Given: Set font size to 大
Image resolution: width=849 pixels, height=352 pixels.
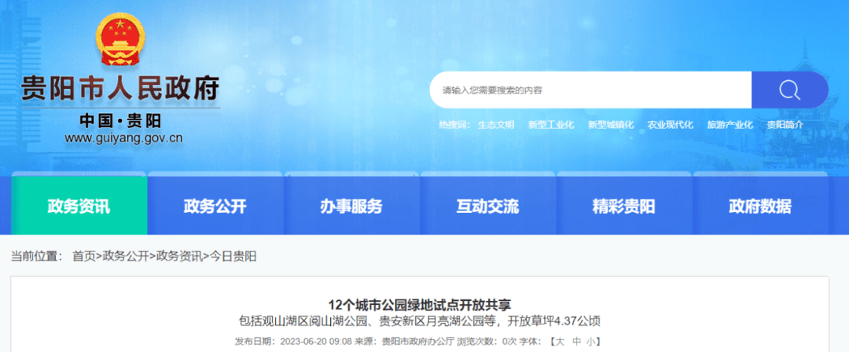Looking at the screenshot, I should coord(561,342).
